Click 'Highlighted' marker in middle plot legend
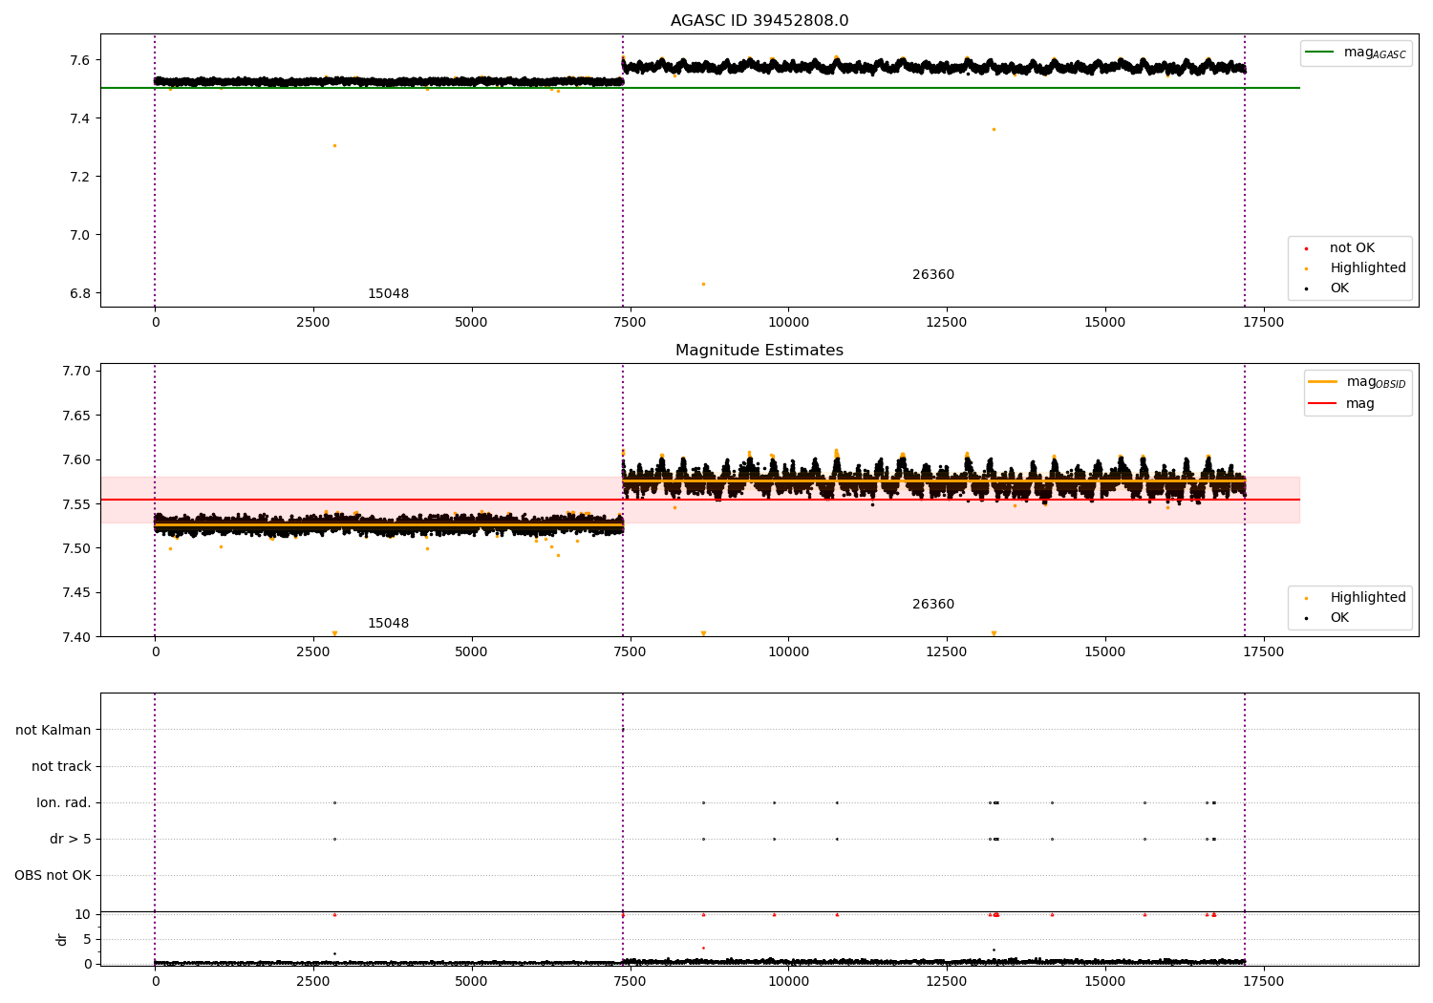Viewport: 1433px width, 1003px height. coord(1306,598)
